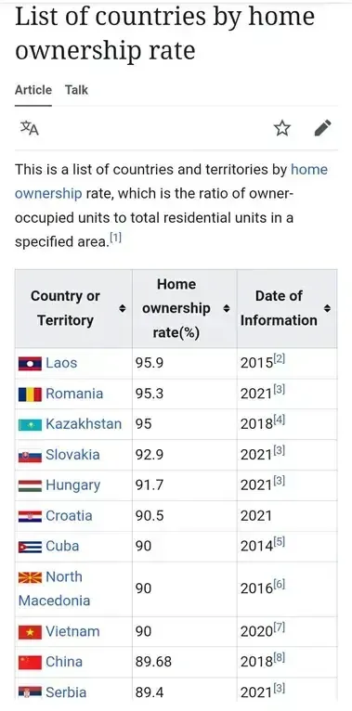Select the Article tab
The image size is (352, 711).
point(33,90)
